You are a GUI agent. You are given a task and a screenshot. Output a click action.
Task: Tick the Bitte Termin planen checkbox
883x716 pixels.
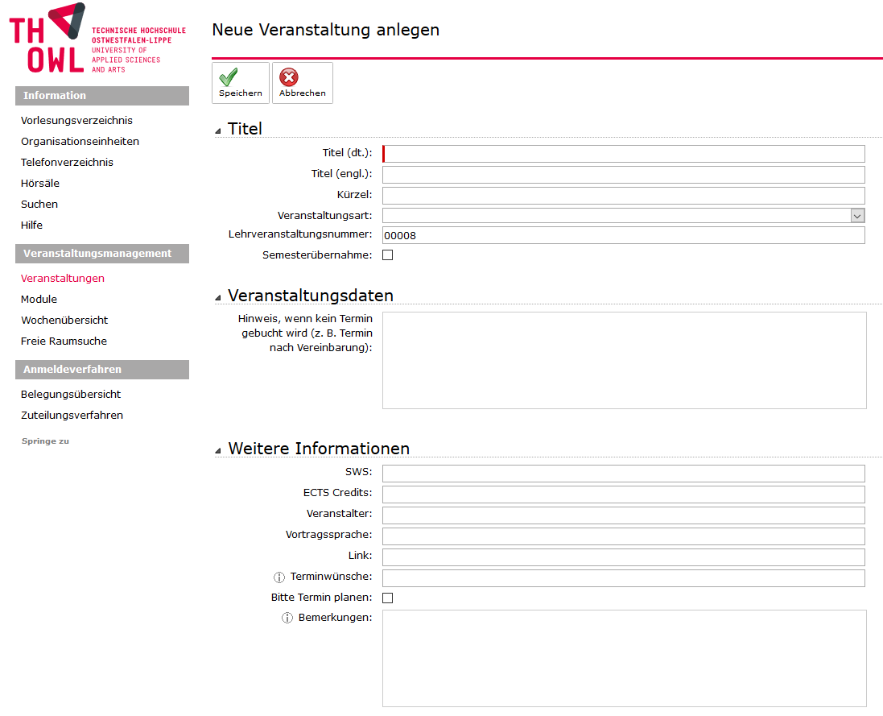click(x=387, y=598)
